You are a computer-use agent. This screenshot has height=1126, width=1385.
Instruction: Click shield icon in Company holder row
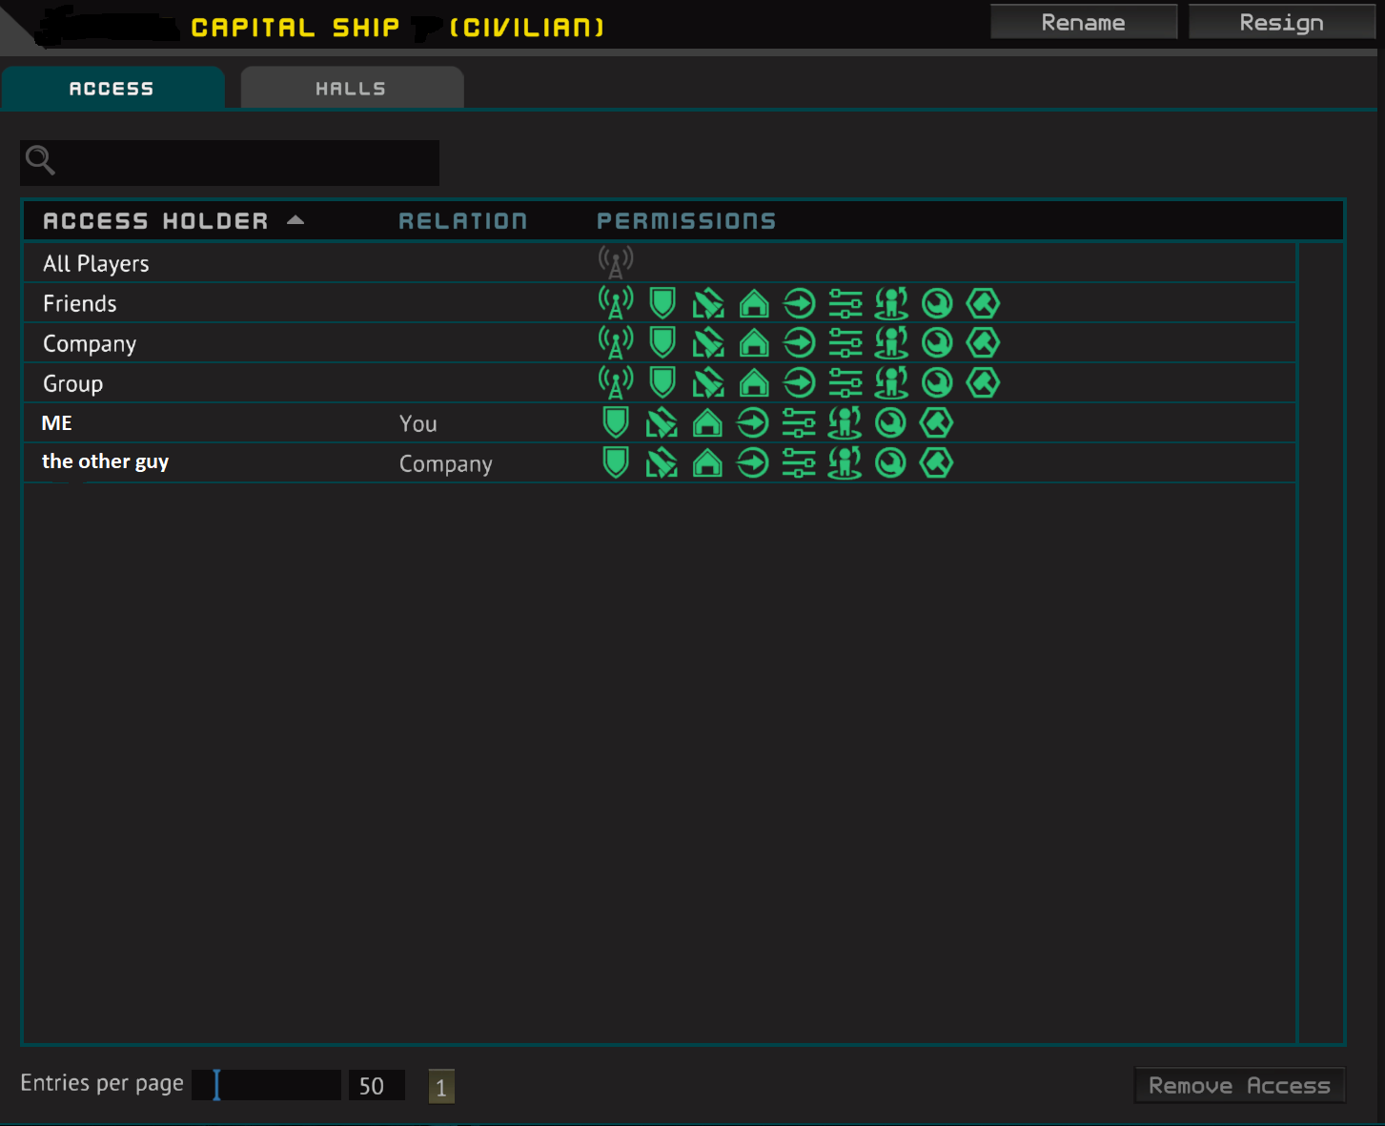click(662, 342)
